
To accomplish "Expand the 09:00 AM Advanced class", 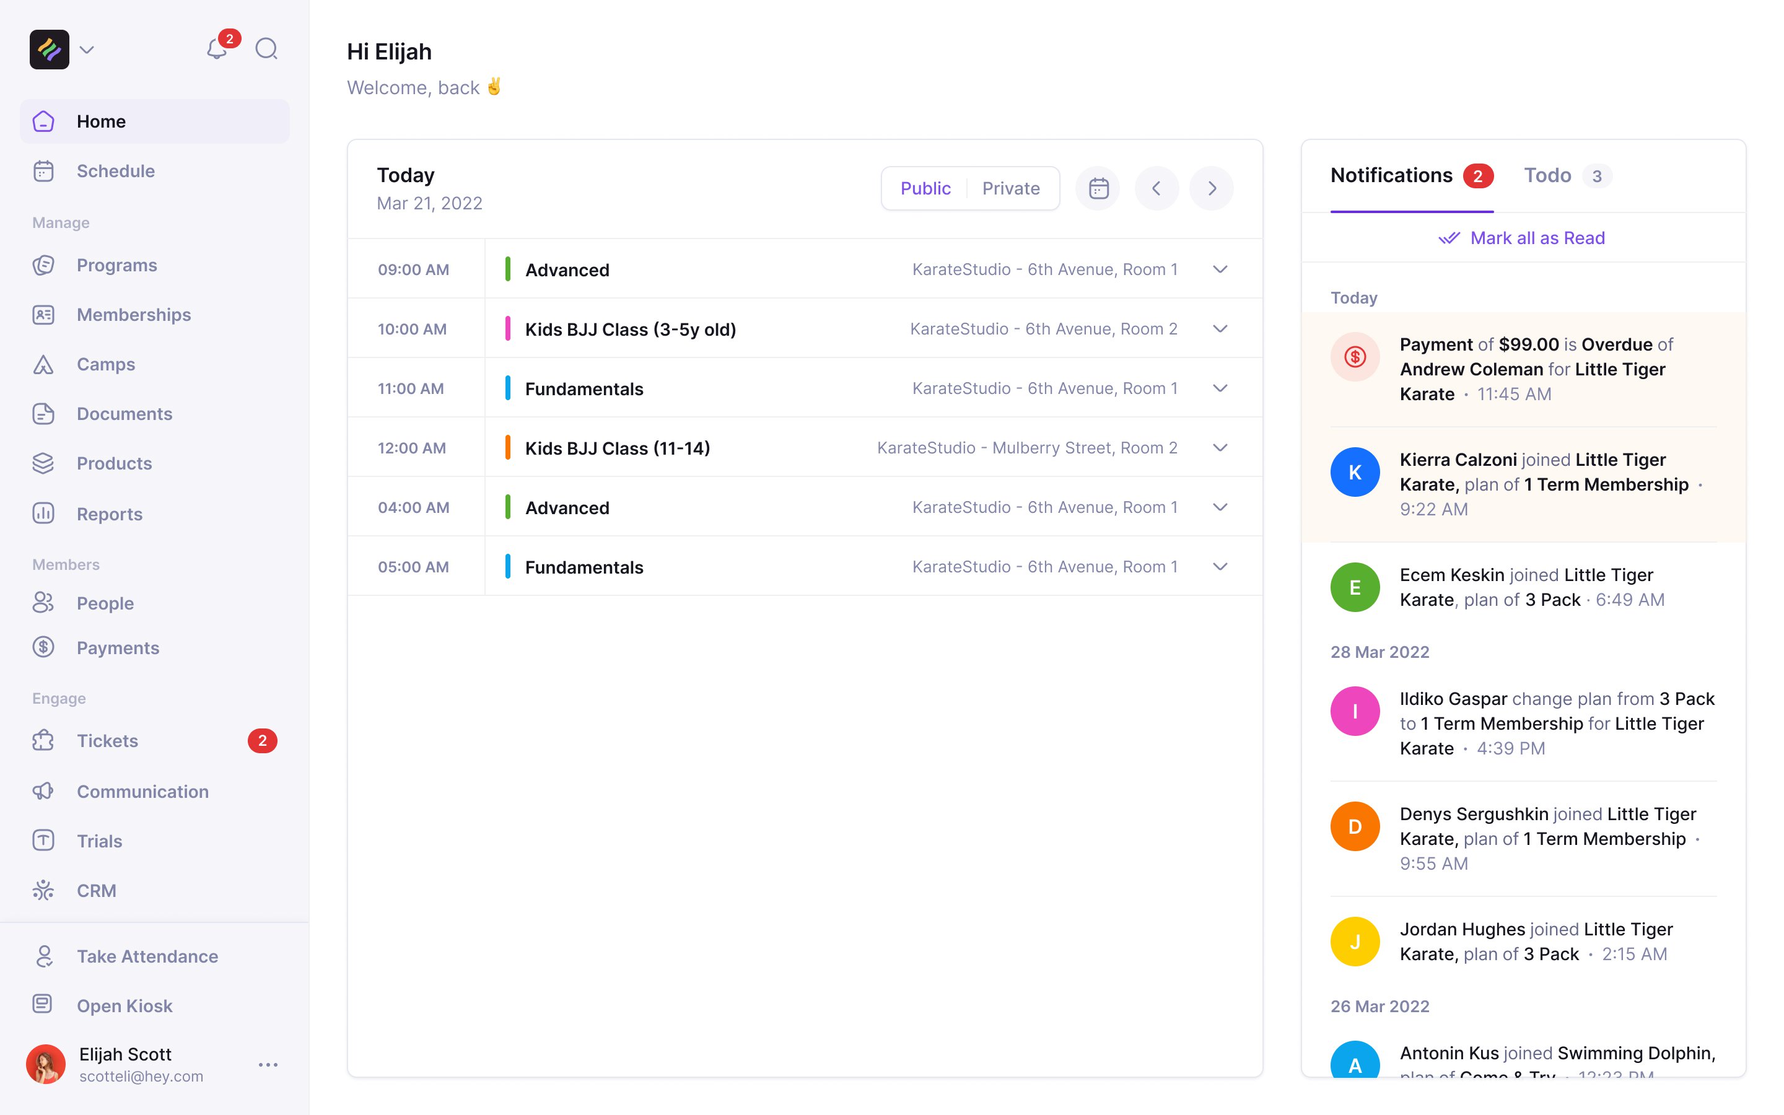I will click(x=1220, y=269).
